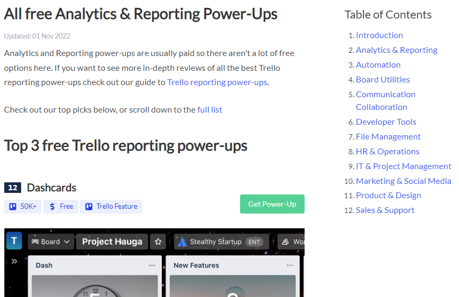This screenshot has height=297, width=459.
Task: Go to HR & Operations section
Action: (388, 152)
